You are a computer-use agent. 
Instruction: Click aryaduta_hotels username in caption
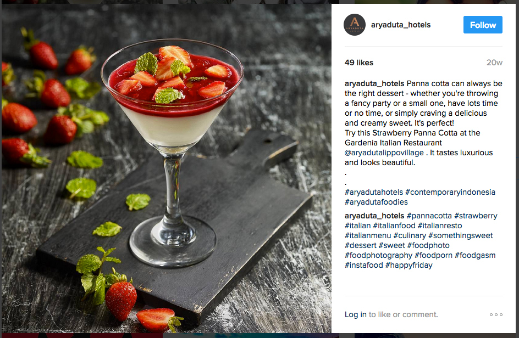click(374, 83)
